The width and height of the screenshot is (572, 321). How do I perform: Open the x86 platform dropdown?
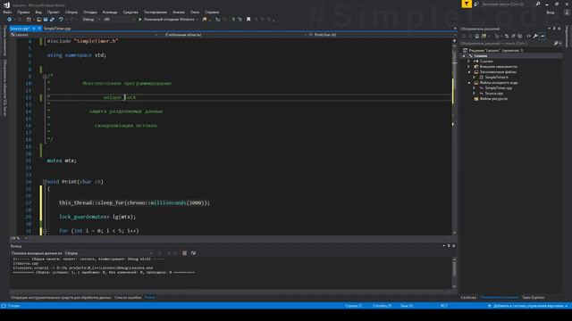pyautogui.click(x=119, y=20)
